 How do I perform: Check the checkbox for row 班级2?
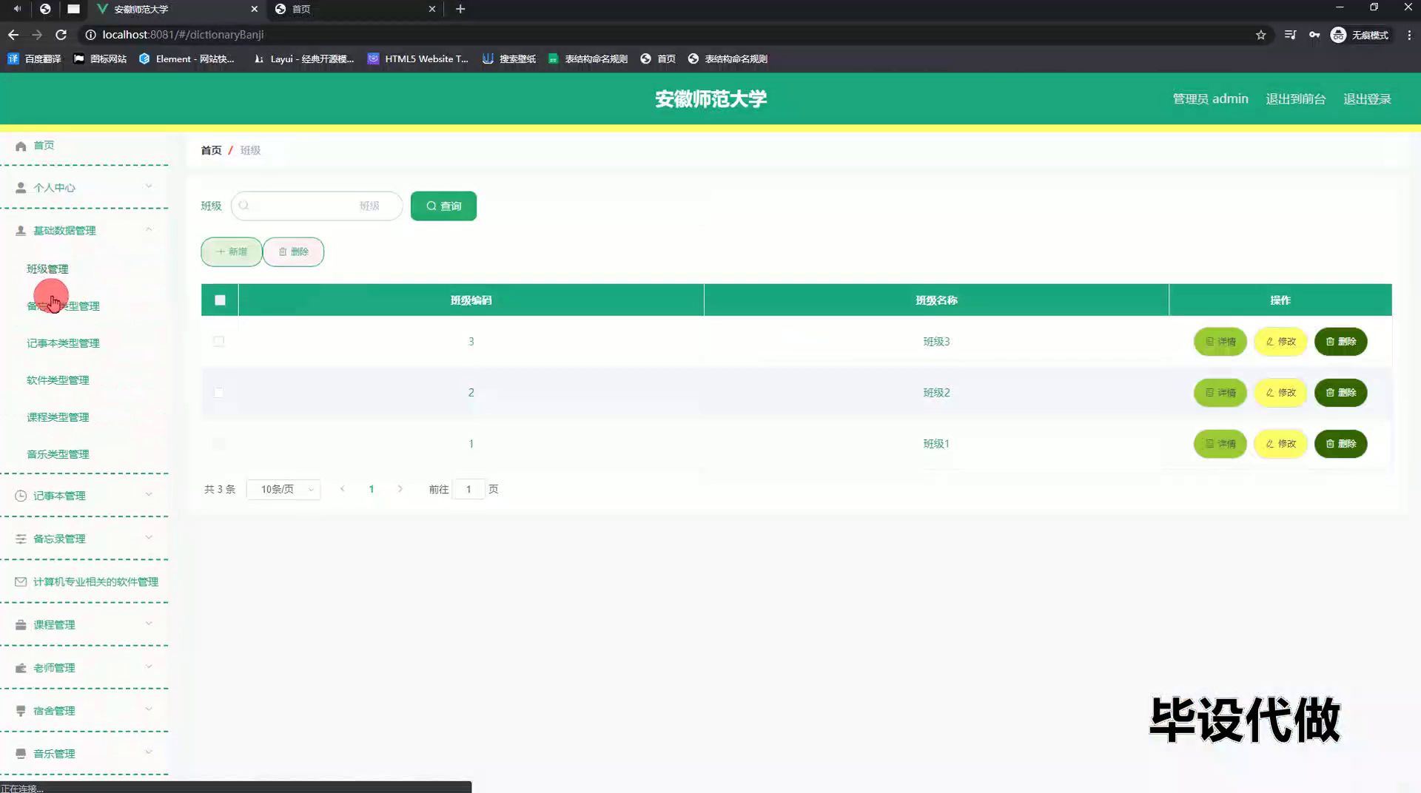click(218, 392)
